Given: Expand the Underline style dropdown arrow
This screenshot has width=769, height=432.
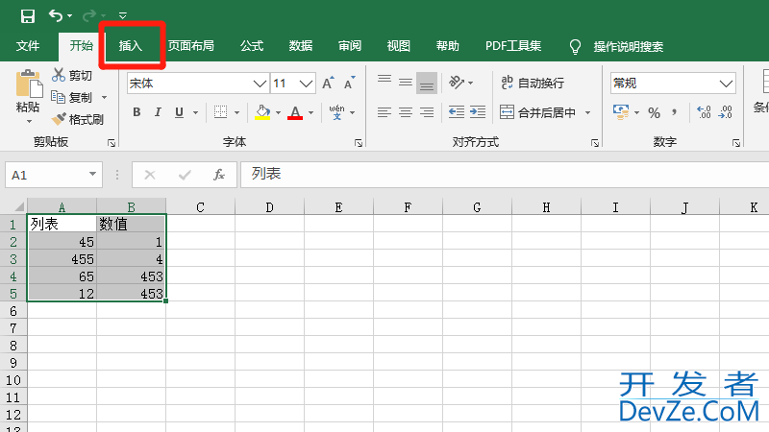Looking at the screenshot, I should 195,112.
